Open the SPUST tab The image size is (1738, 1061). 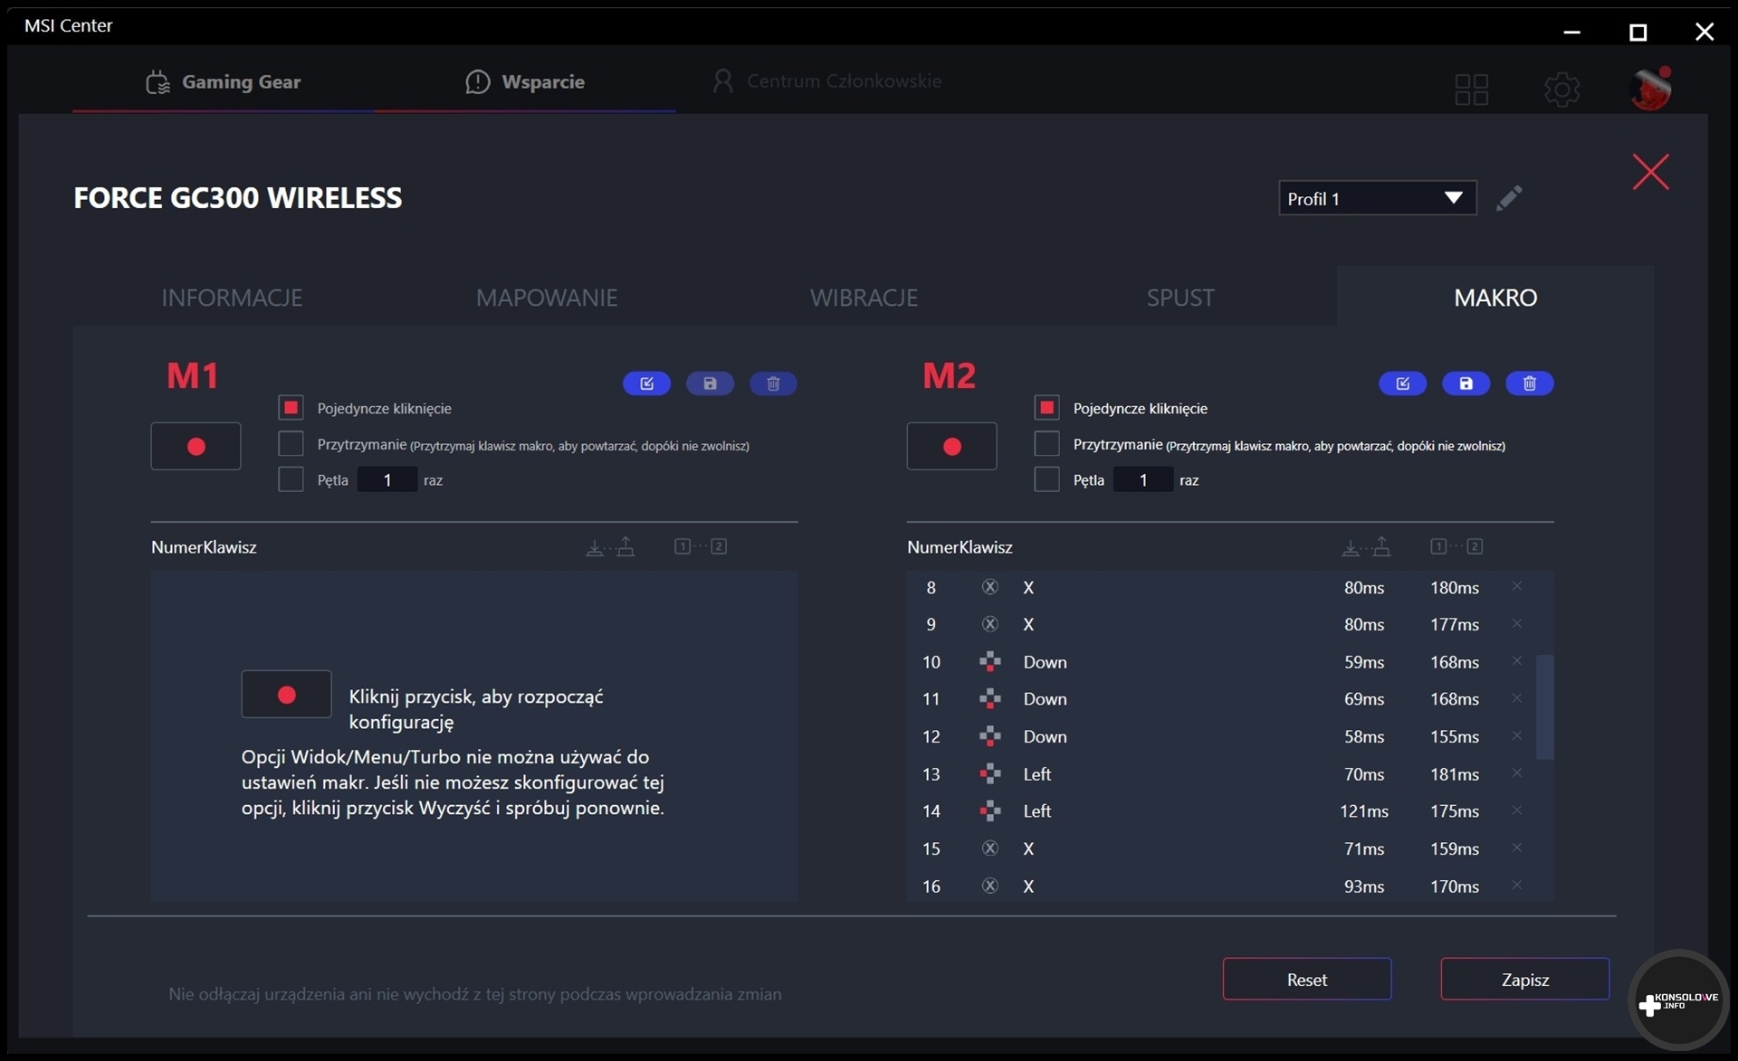point(1179,298)
